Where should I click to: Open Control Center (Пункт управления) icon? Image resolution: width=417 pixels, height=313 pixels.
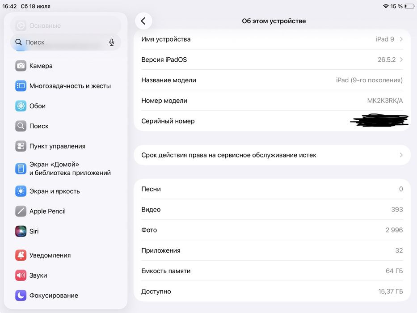(x=21, y=146)
